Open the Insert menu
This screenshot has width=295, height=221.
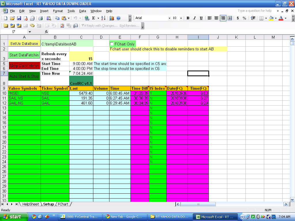[x=44, y=11]
